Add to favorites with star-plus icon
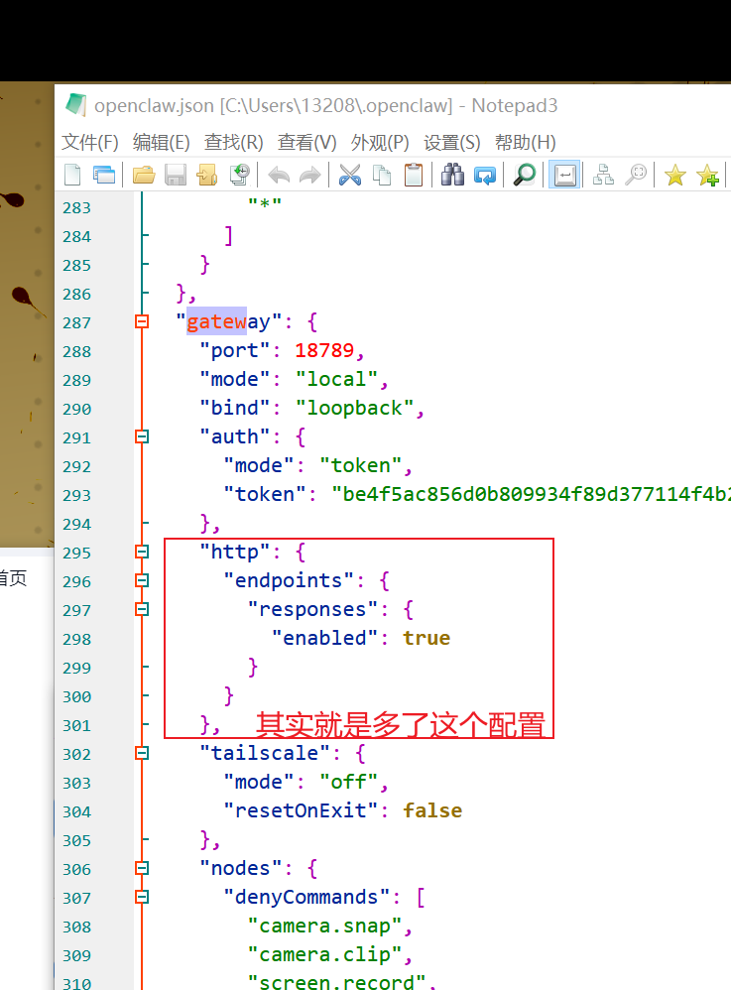Image resolution: width=731 pixels, height=990 pixels. 707,175
